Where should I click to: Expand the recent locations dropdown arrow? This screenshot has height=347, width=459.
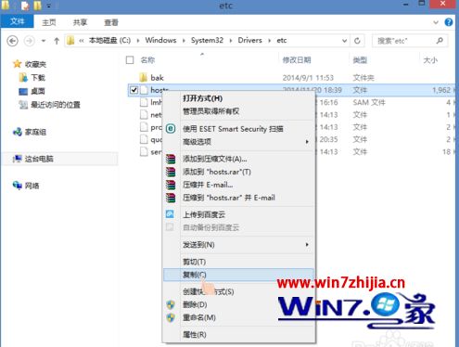tap(44, 41)
